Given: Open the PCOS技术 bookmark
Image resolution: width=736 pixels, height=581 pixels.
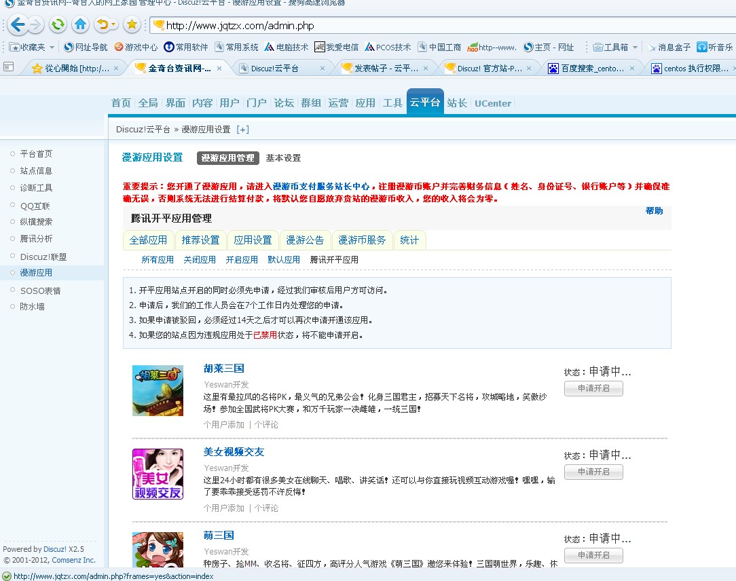Looking at the screenshot, I should (x=388, y=48).
